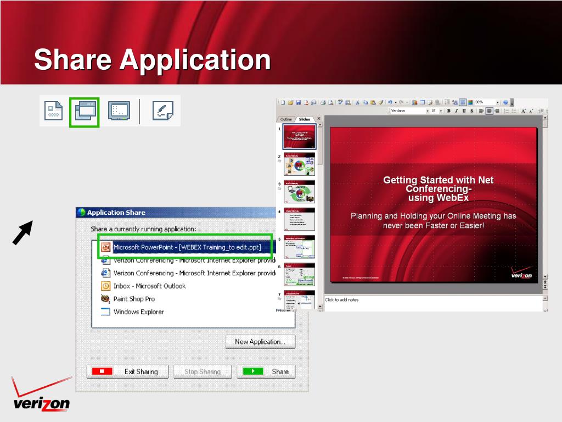
Task: Open the Verdana font name dropdown
Action: click(428, 111)
